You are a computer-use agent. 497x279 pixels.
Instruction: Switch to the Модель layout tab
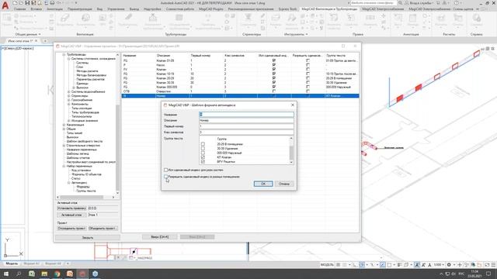pyautogui.click(x=12, y=263)
